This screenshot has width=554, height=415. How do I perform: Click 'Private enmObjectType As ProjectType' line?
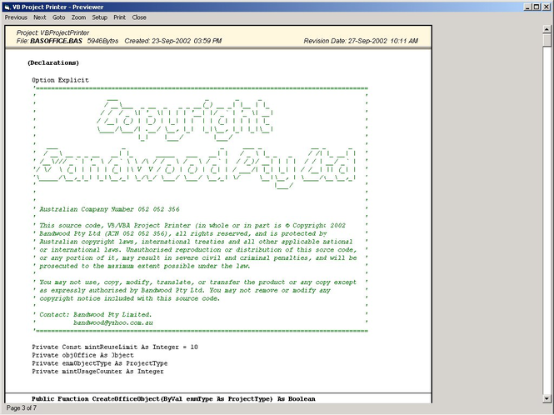pyautogui.click(x=100, y=363)
